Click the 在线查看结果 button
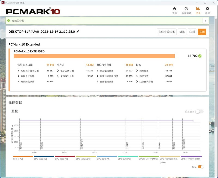 tap(167, 32)
